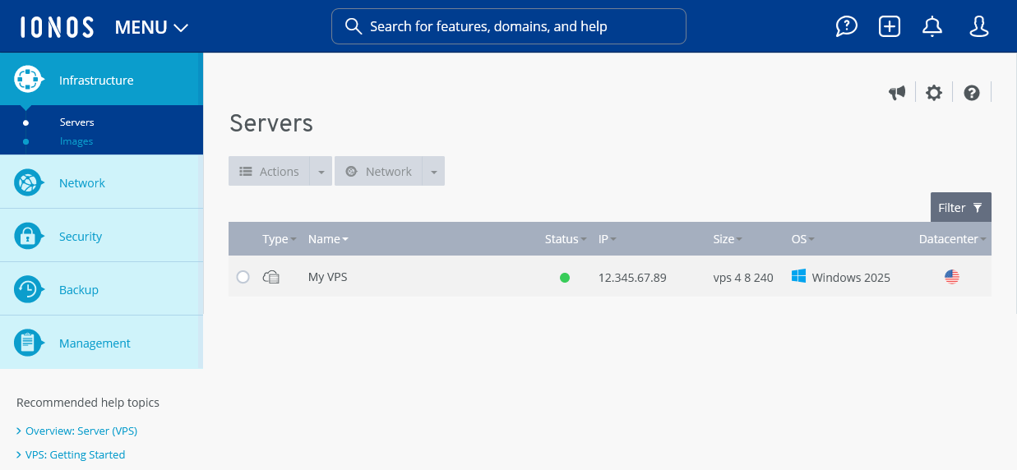Click the Windows logo icon

tap(798, 276)
